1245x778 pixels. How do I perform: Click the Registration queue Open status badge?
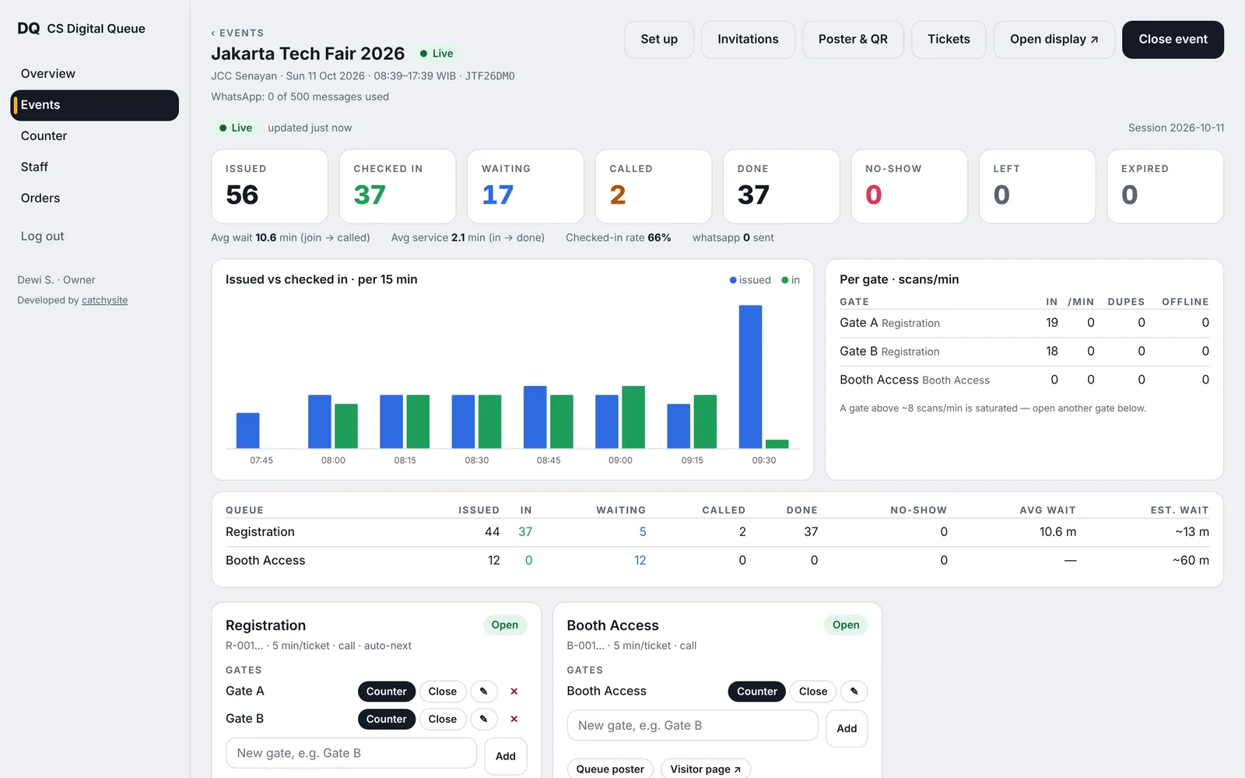505,625
